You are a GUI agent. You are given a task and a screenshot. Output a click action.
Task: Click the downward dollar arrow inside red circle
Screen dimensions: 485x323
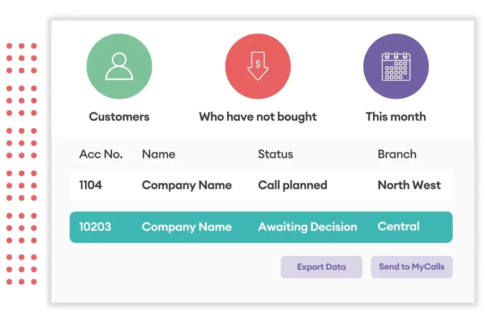[x=257, y=66]
